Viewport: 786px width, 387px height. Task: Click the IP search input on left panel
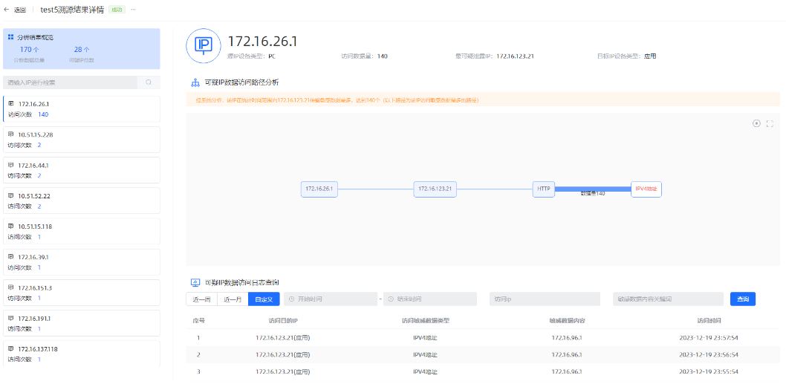pos(71,82)
